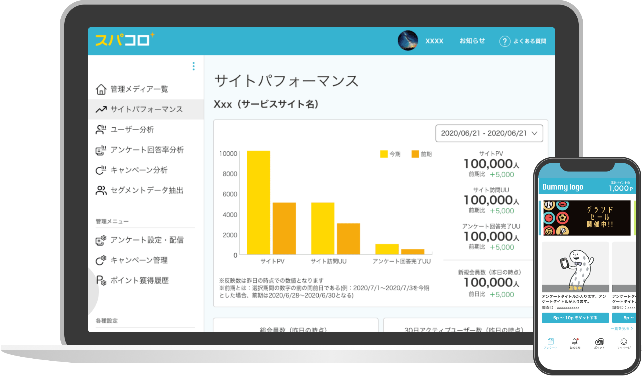Screen dimensions: 643x380
Task: Click the キャンペーン分析 sidebar icon
Action: click(101, 170)
